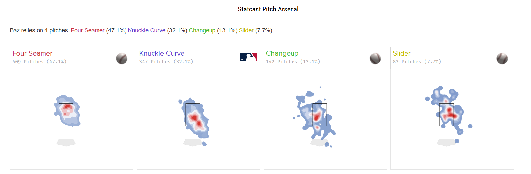Click the Slider card title
531x174 pixels.
click(x=402, y=53)
